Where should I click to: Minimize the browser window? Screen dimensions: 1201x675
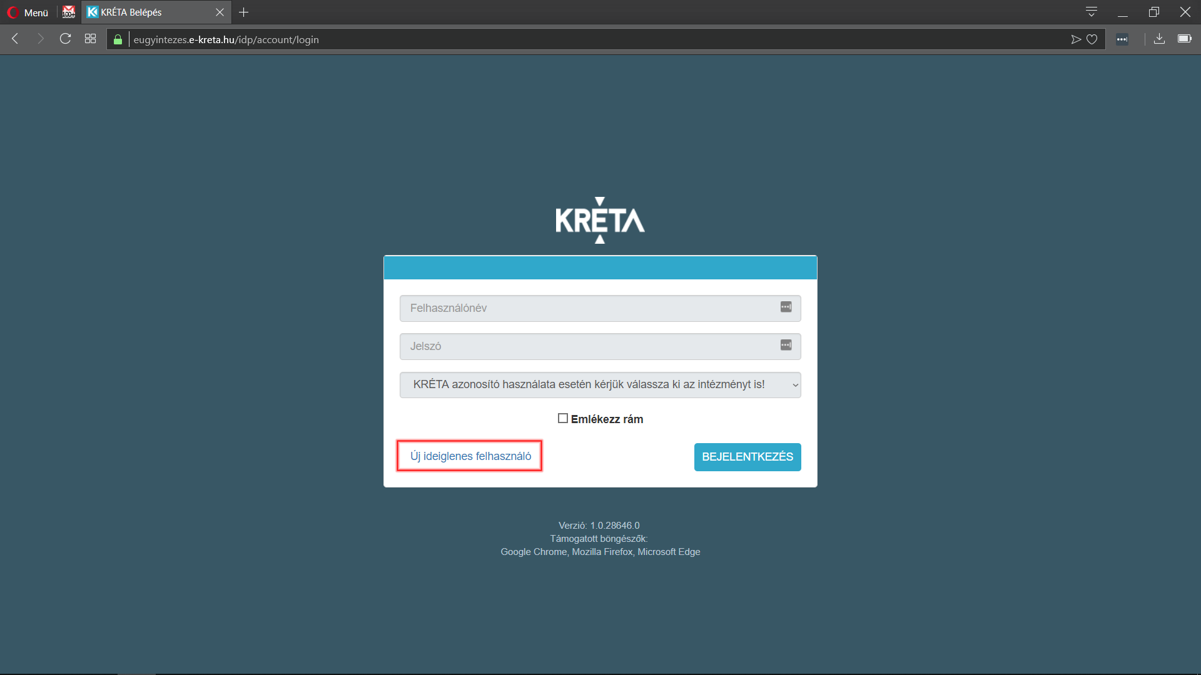coord(1123,12)
